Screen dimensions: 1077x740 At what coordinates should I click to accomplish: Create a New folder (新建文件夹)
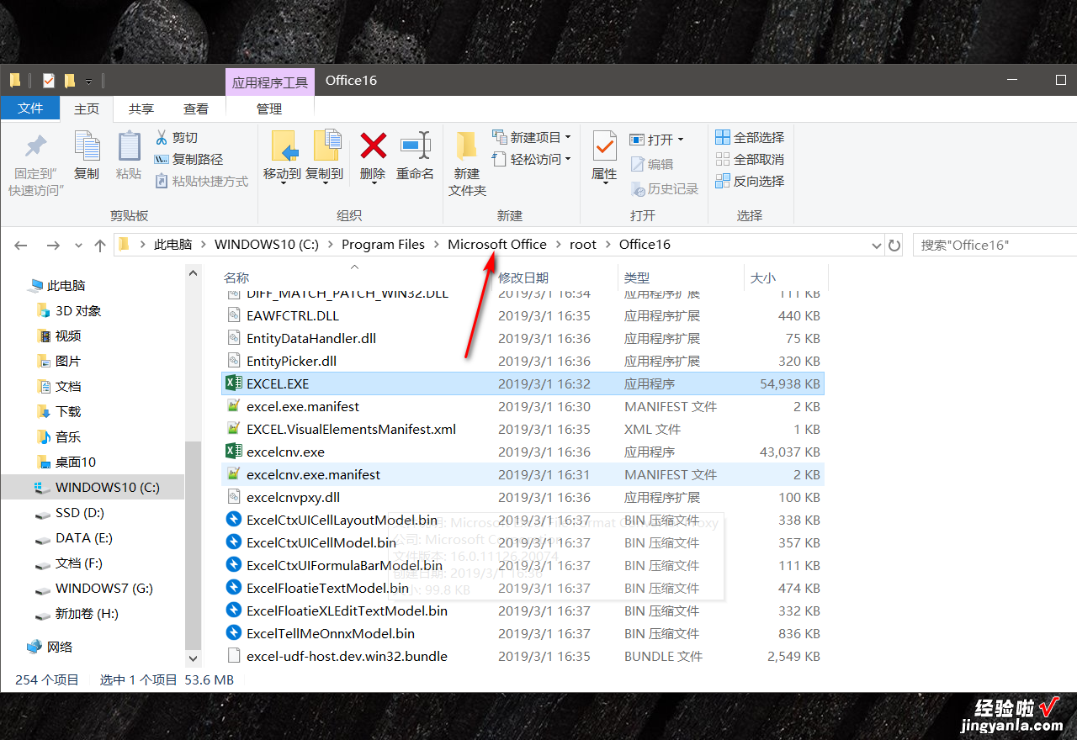(x=467, y=164)
